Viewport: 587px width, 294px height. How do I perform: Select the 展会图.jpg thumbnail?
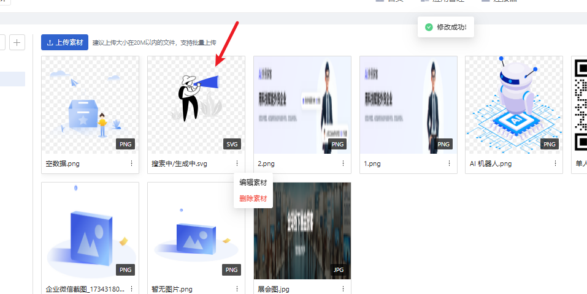[302, 230]
